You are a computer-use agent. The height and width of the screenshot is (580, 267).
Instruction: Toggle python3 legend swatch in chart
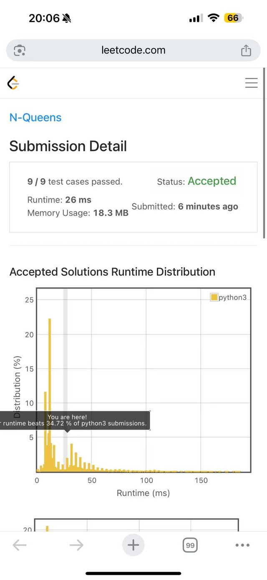pos(214,297)
